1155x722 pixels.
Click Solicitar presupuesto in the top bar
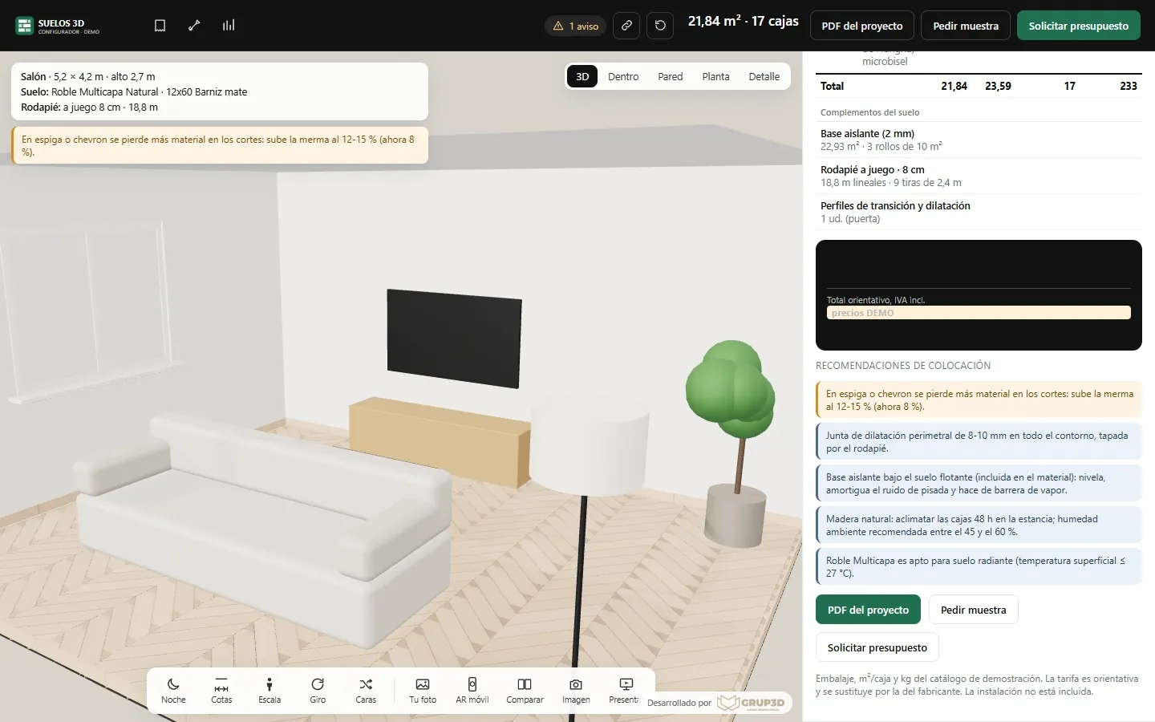[x=1079, y=26]
